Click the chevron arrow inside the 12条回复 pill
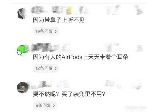153x112 pixels. click(56, 68)
